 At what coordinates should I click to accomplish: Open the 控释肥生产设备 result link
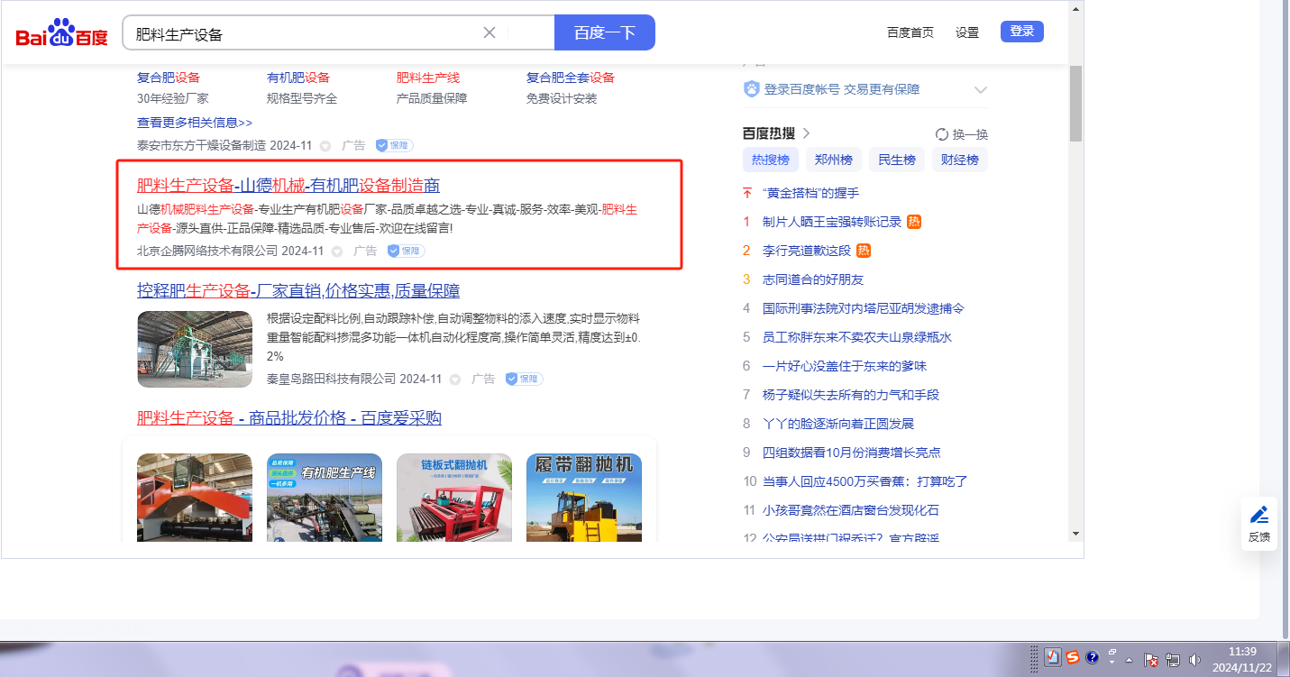point(298,290)
